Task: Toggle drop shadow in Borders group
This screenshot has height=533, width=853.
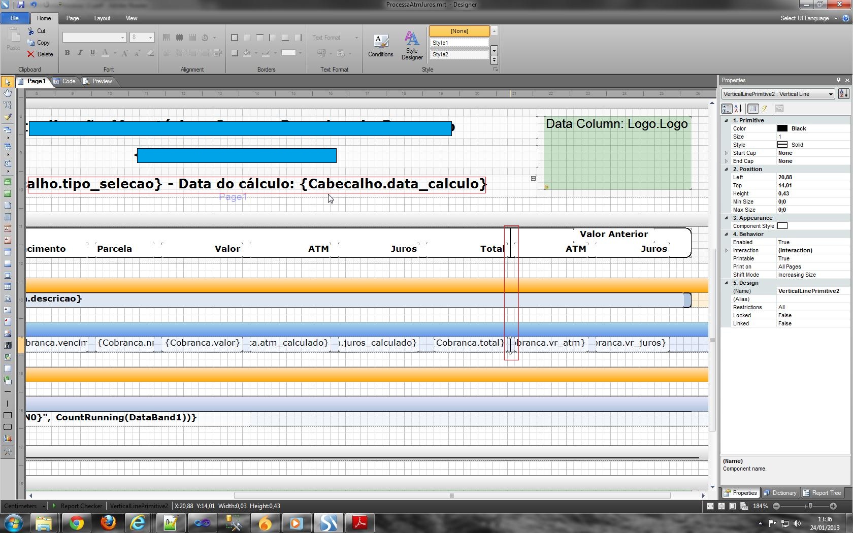Action: tap(235, 53)
